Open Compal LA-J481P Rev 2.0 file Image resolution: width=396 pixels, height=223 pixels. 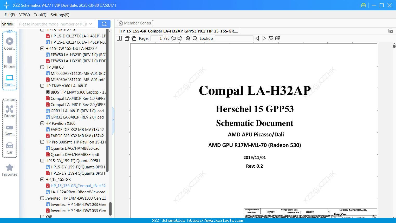(x=76, y=104)
